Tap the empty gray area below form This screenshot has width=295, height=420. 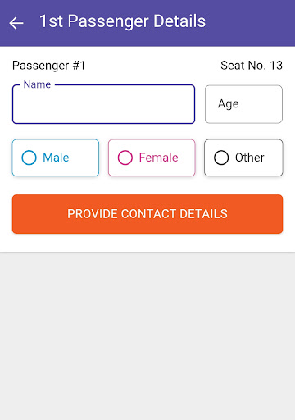147,336
